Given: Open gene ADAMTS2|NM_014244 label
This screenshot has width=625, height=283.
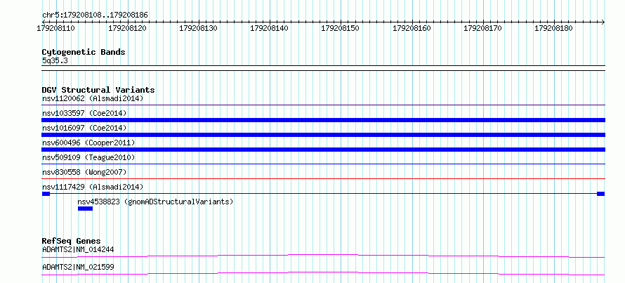Looking at the screenshot, I should pos(78,249).
